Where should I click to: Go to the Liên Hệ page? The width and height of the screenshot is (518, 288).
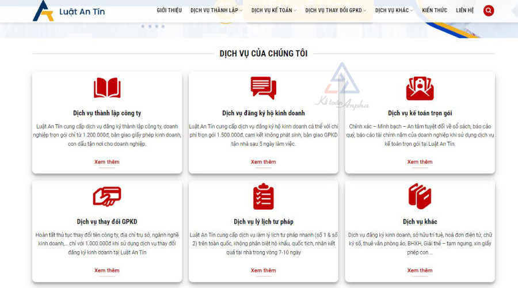(465, 10)
